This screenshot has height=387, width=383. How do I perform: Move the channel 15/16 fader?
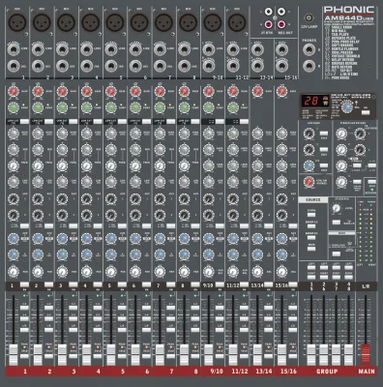(281, 354)
